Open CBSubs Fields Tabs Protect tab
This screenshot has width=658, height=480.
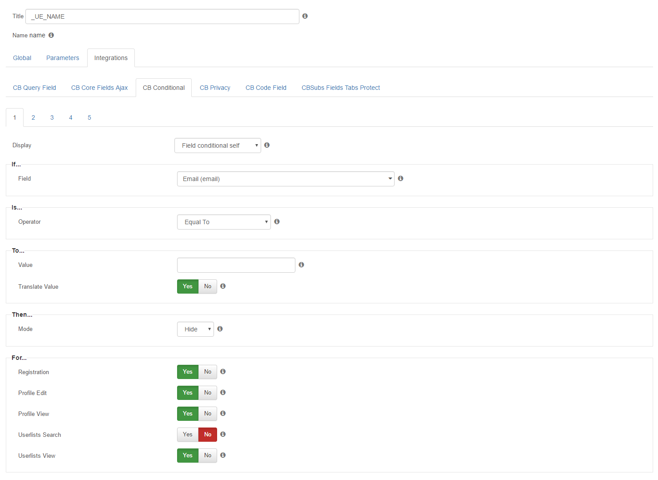(341, 88)
